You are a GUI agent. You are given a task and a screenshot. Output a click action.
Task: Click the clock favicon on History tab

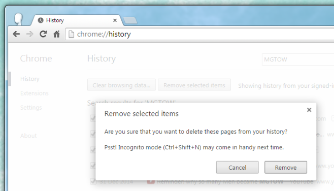pyautogui.click(x=41, y=20)
